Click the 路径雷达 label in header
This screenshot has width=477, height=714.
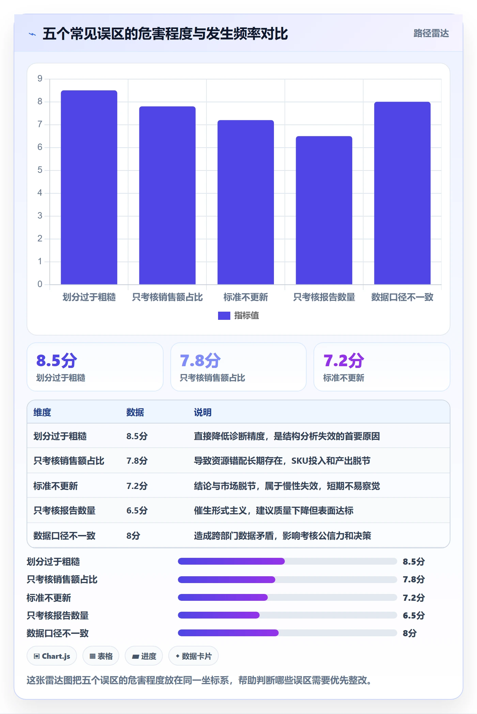(x=431, y=33)
